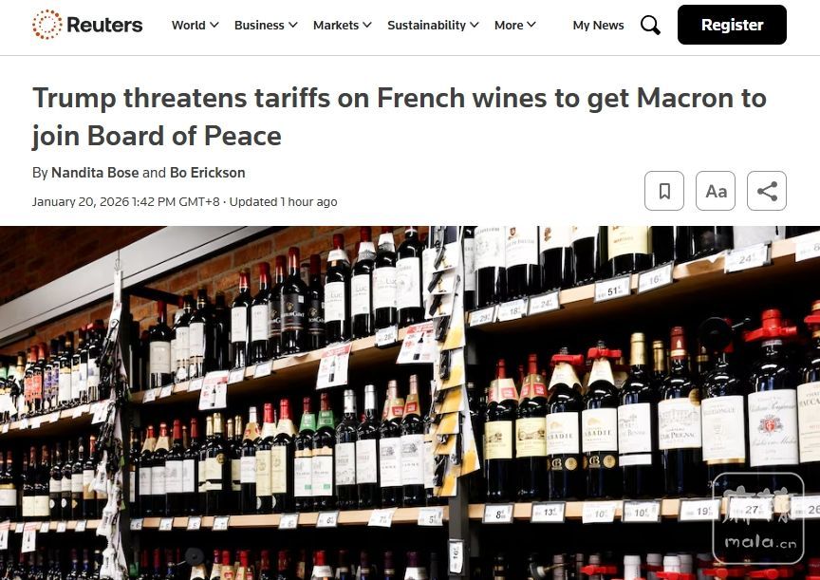
Task: Expand the World dropdown menu
Action: [x=196, y=25]
